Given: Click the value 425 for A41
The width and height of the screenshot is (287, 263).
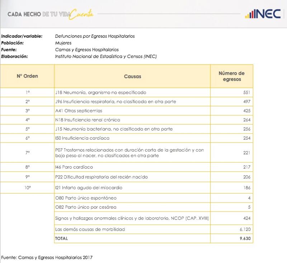Looking at the screenshot, I should (x=246, y=111).
